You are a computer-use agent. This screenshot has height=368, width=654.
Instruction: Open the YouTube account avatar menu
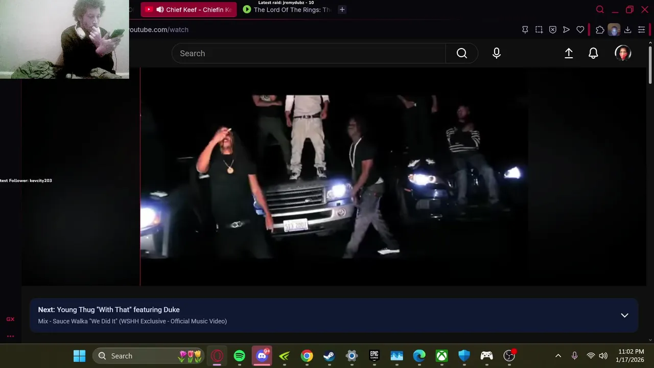[623, 53]
